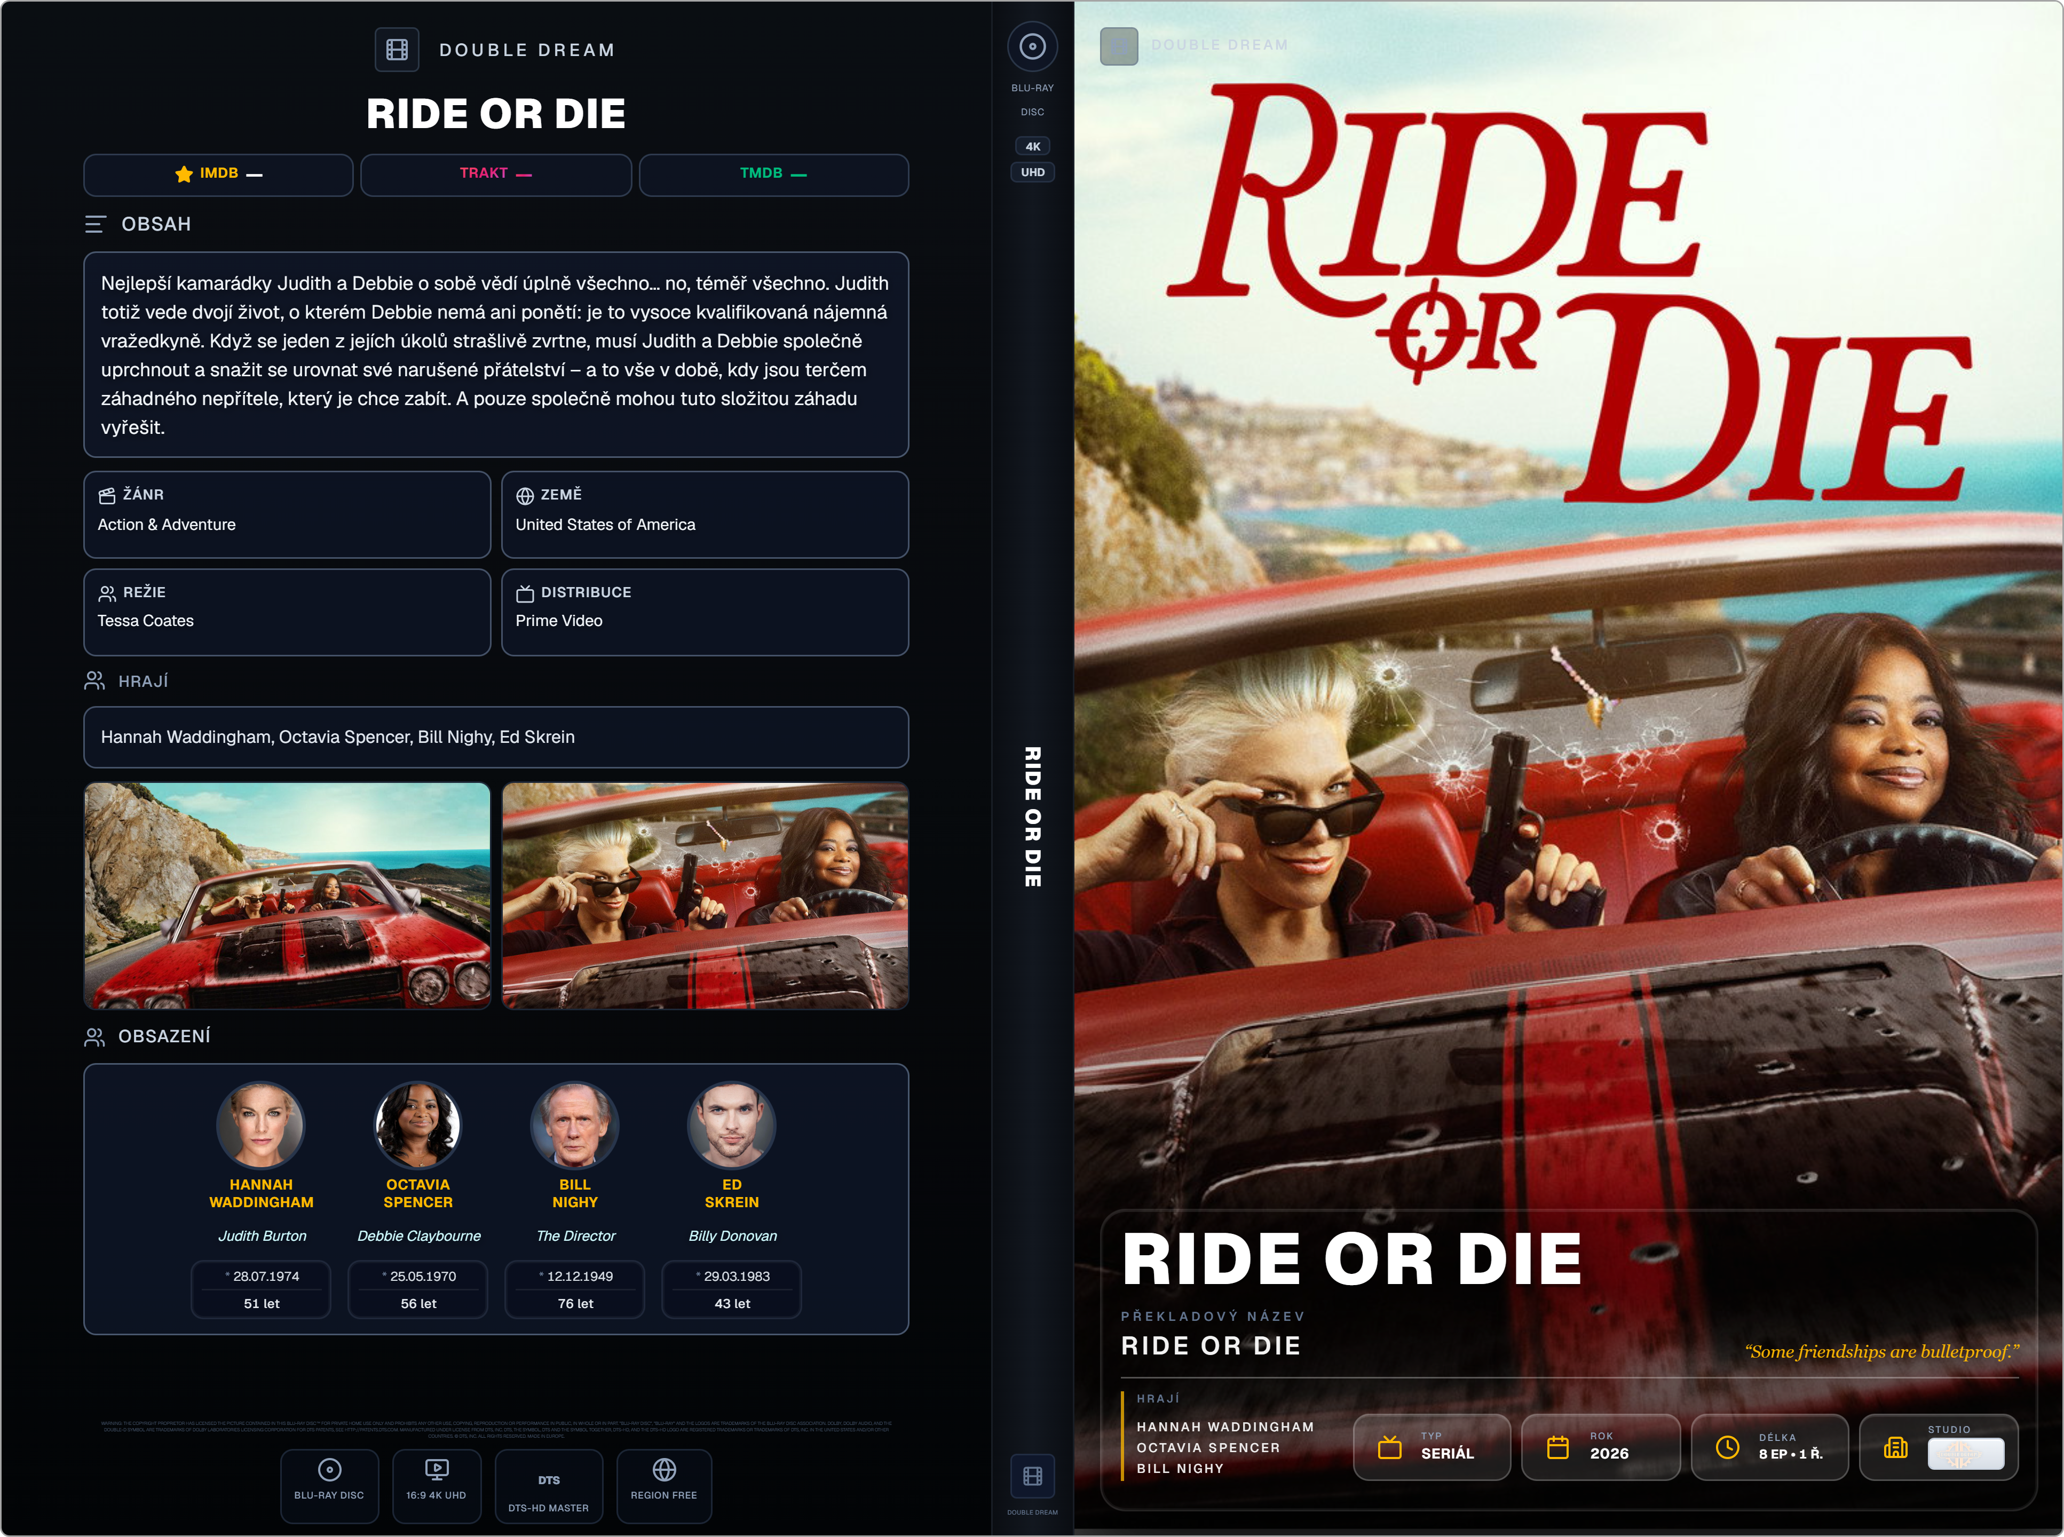
Task: Click the HRAJÍ people icon
Action: click(94, 681)
